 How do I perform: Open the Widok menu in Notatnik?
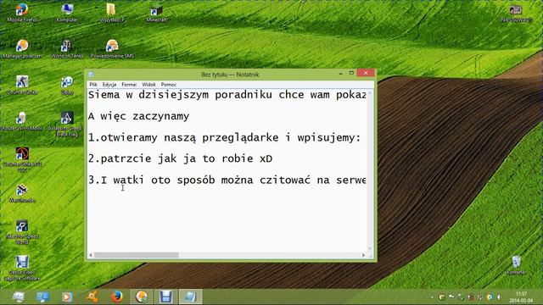pos(148,85)
